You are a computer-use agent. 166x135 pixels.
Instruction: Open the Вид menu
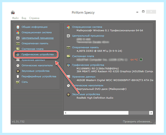(24, 18)
